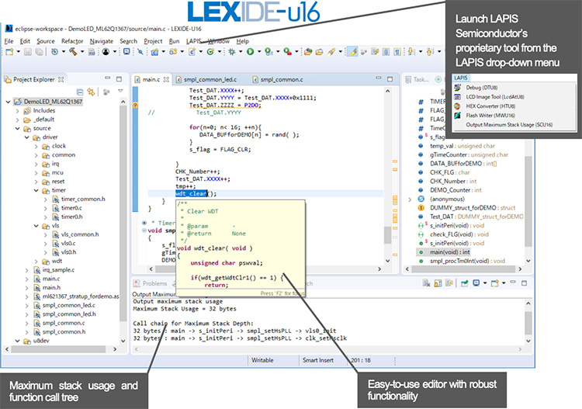Screen dimensions: 582x409
Task: Close the main.c editor tab
Action: (x=166, y=79)
